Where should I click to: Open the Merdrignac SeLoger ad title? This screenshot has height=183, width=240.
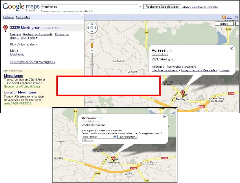click(13, 76)
